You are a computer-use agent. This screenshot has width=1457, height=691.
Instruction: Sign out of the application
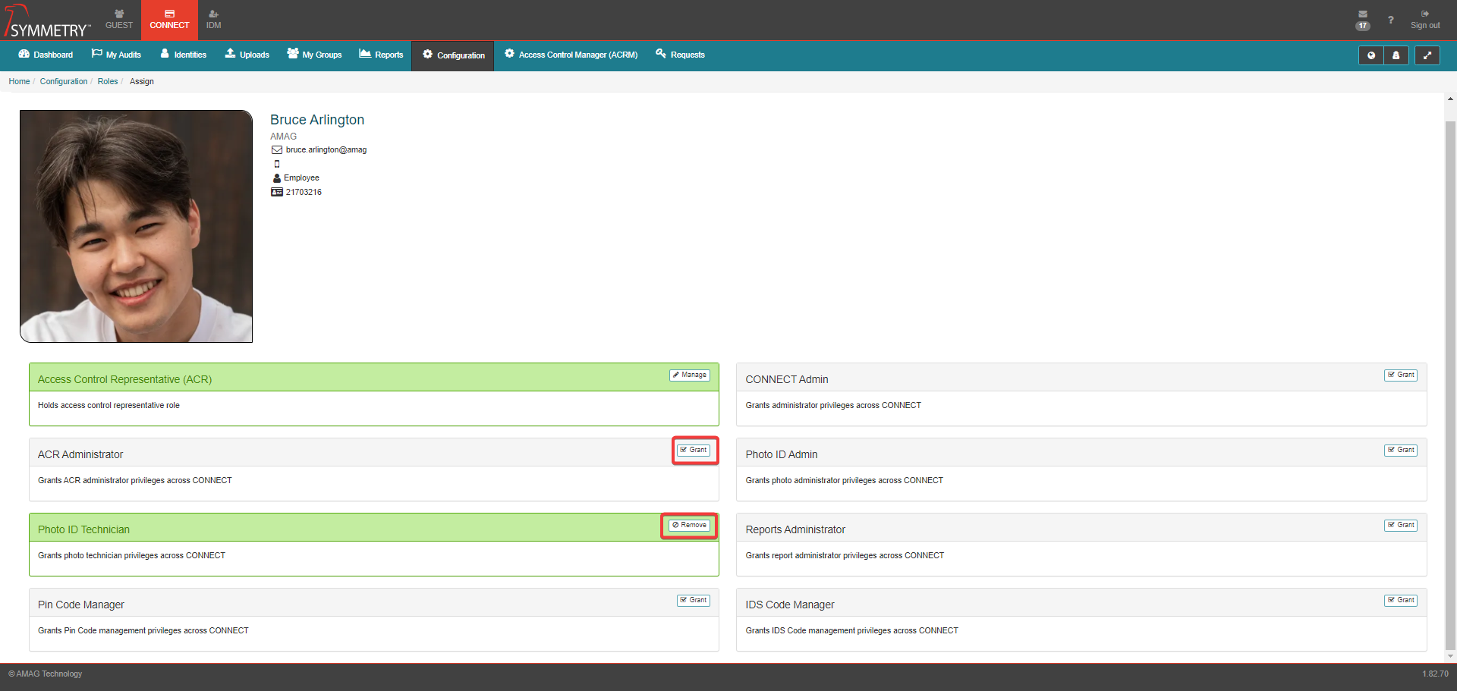click(x=1425, y=20)
